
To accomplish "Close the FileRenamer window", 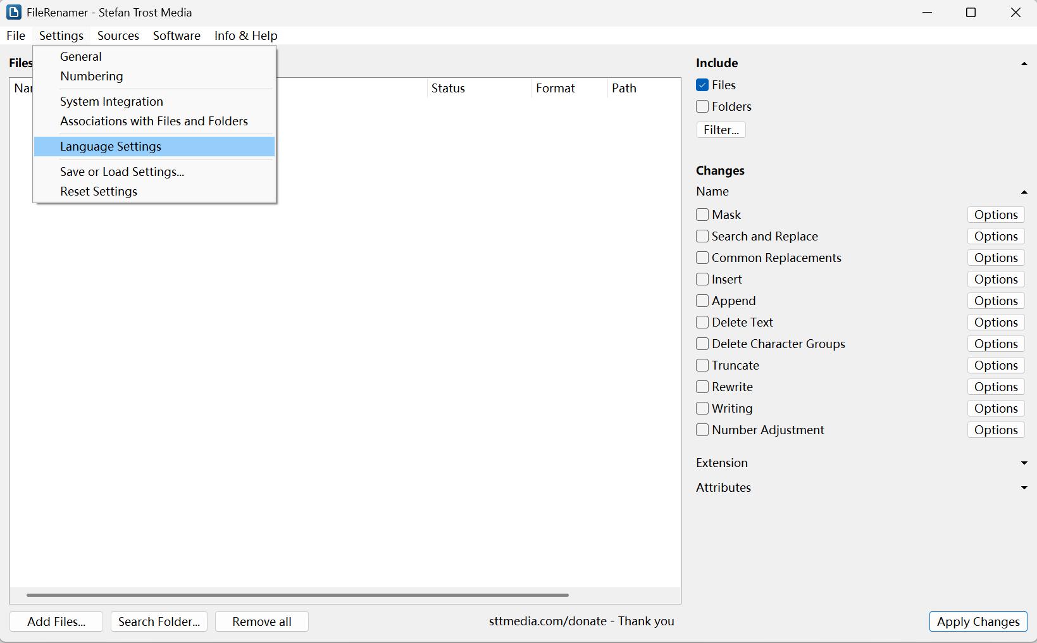I will click(x=1015, y=13).
